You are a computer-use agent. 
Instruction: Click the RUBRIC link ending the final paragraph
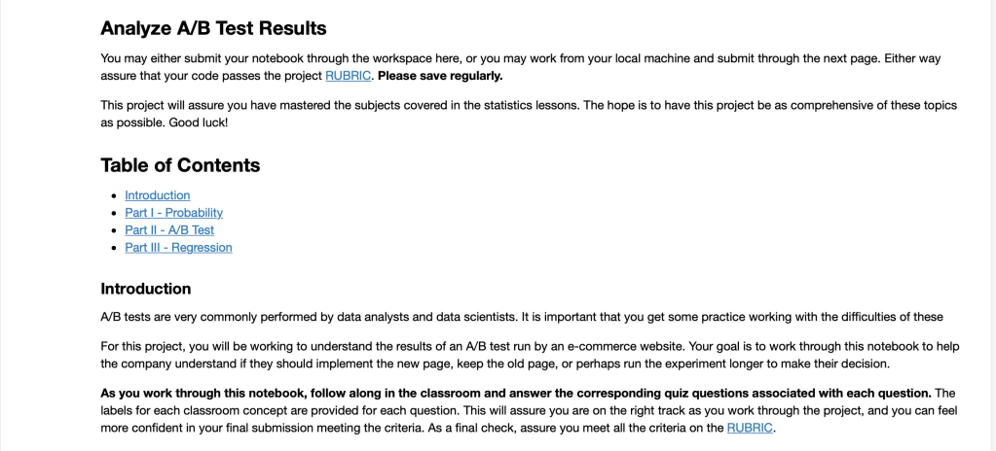[750, 428]
